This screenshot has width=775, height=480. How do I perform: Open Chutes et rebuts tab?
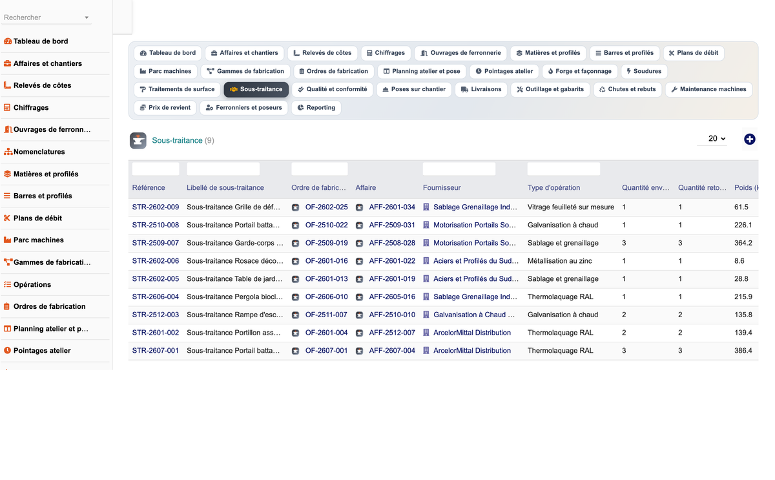point(627,89)
